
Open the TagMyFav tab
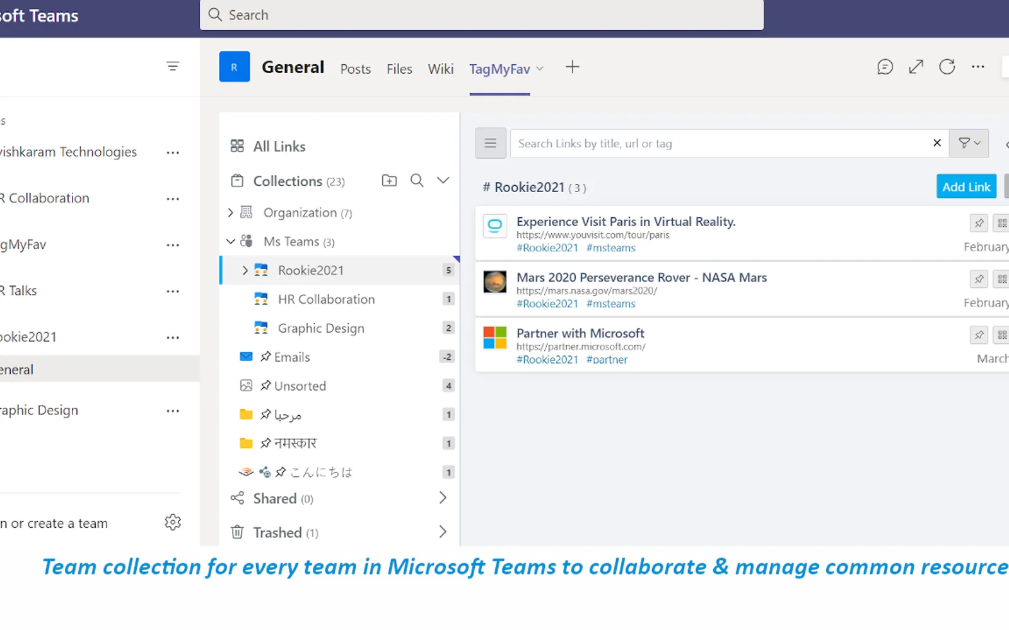(x=499, y=69)
